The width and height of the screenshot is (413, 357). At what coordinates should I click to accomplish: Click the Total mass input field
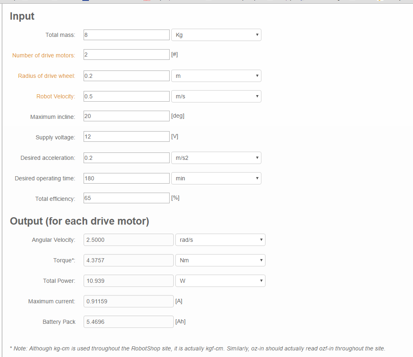click(126, 35)
